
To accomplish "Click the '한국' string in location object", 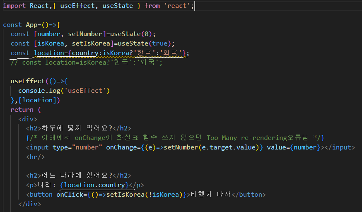I will [x=144, y=53].
